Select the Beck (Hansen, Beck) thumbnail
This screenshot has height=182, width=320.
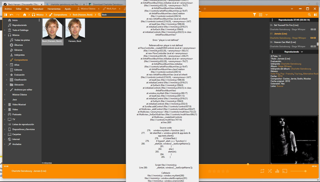[x=52, y=28]
